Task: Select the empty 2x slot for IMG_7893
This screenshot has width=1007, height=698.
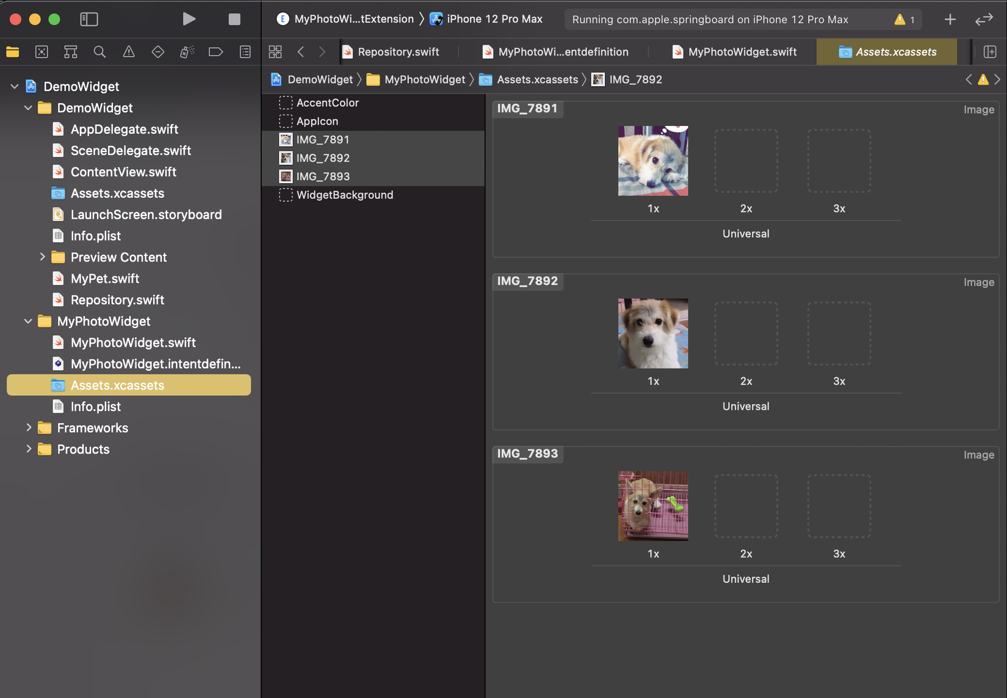Action: (x=746, y=506)
